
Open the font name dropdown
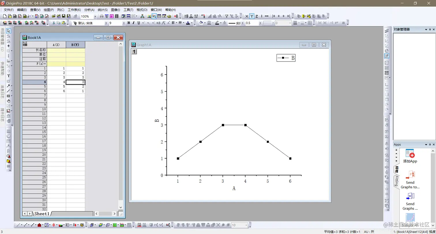(x=106, y=23)
